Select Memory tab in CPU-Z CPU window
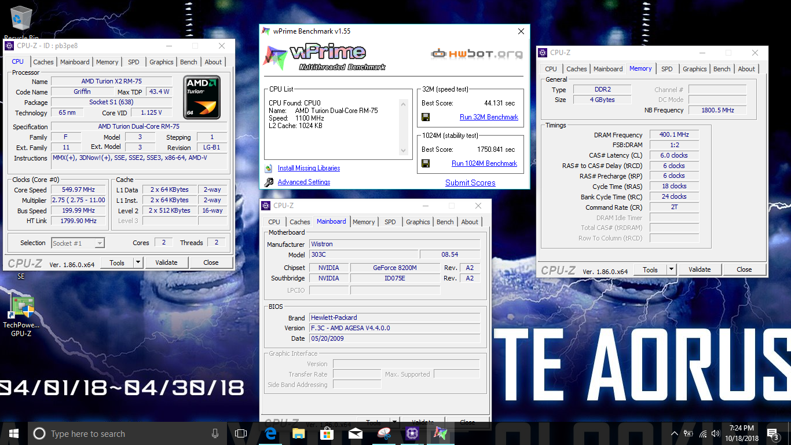 (x=107, y=62)
